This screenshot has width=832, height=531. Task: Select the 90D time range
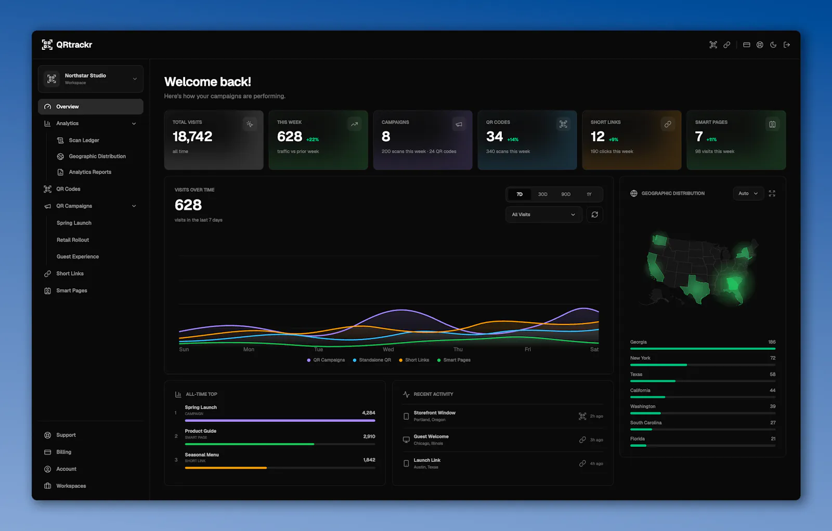pyautogui.click(x=566, y=194)
